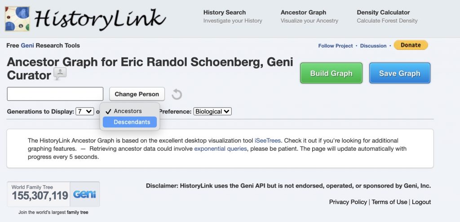Click the Change Person button
The image size is (460, 222).
[x=137, y=94]
